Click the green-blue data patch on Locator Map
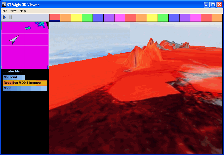The width and height of the screenshot is (224, 155). (x=28, y=28)
